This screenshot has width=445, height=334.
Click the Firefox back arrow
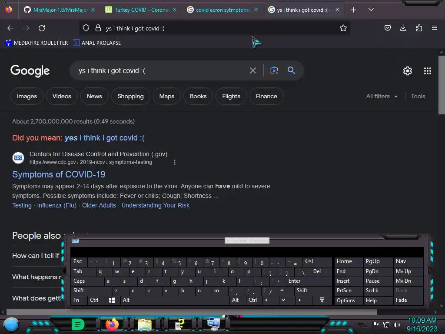tap(10, 28)
